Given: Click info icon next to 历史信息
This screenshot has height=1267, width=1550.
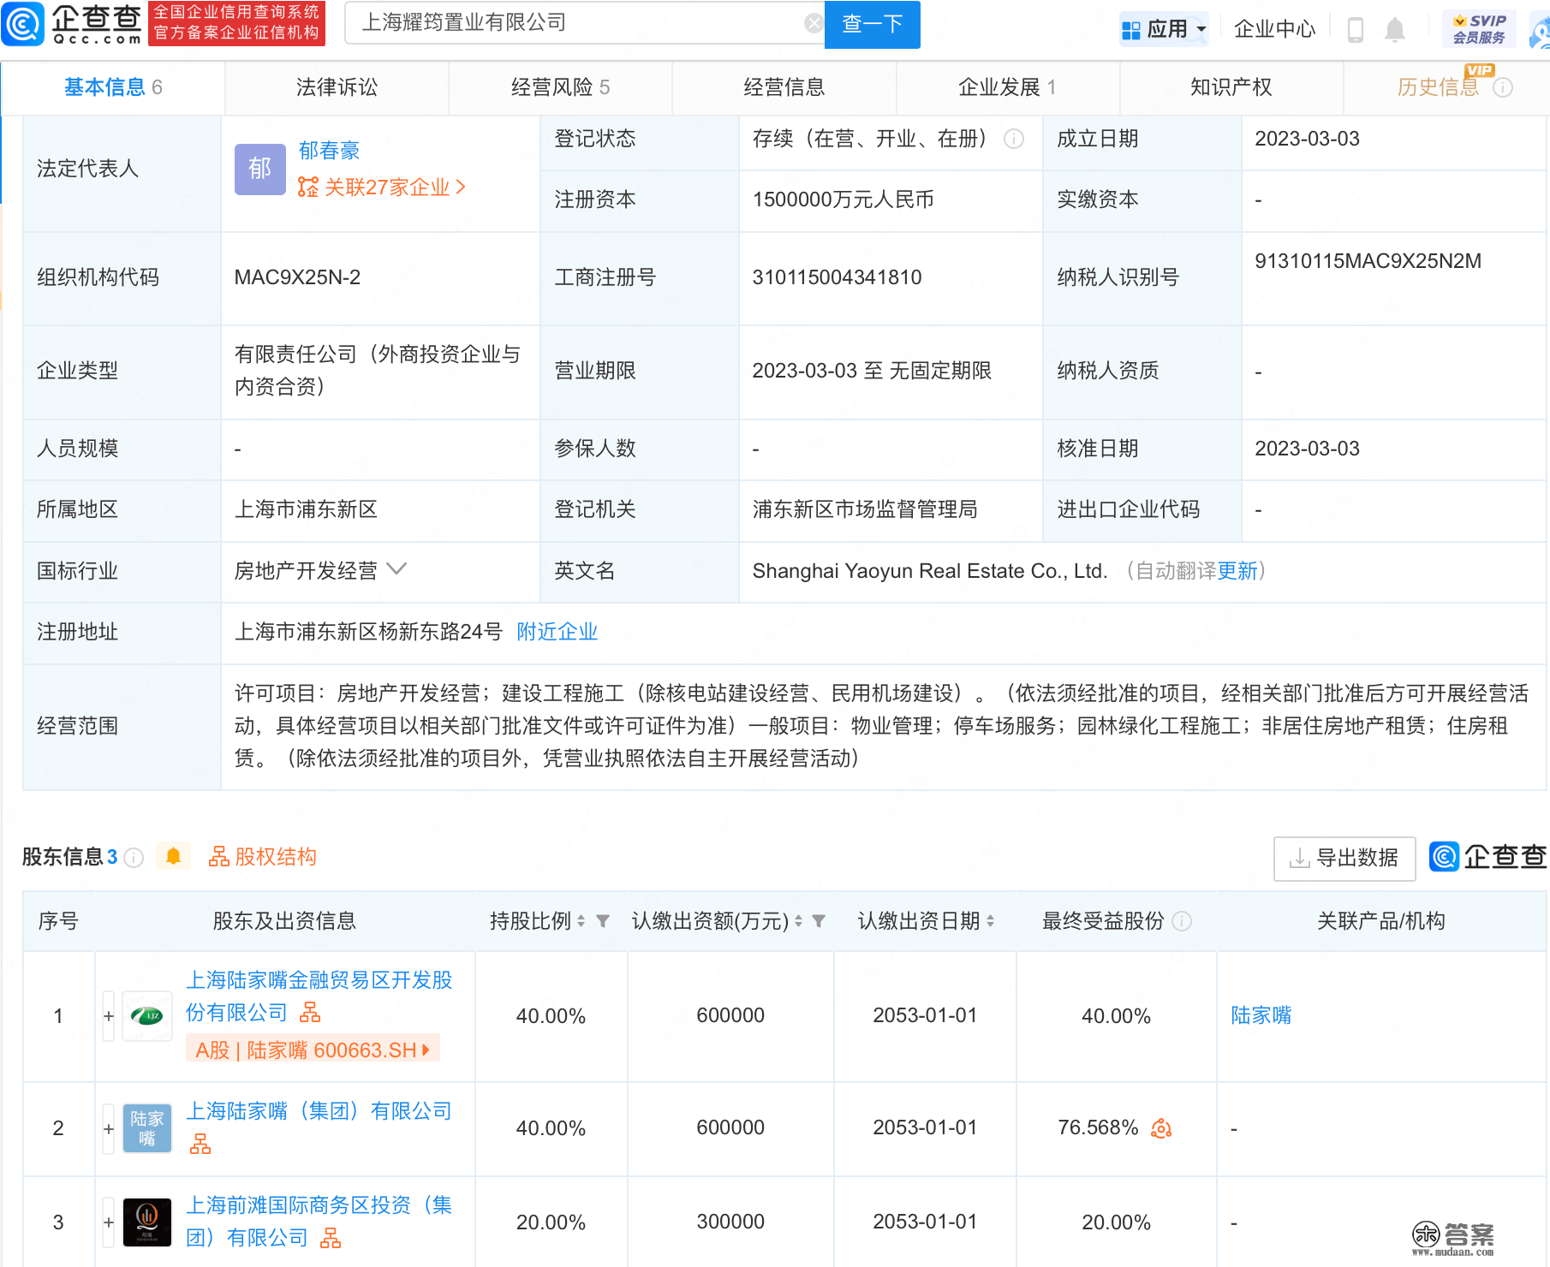Looking at the screenshot, I should pos(1503,87).
